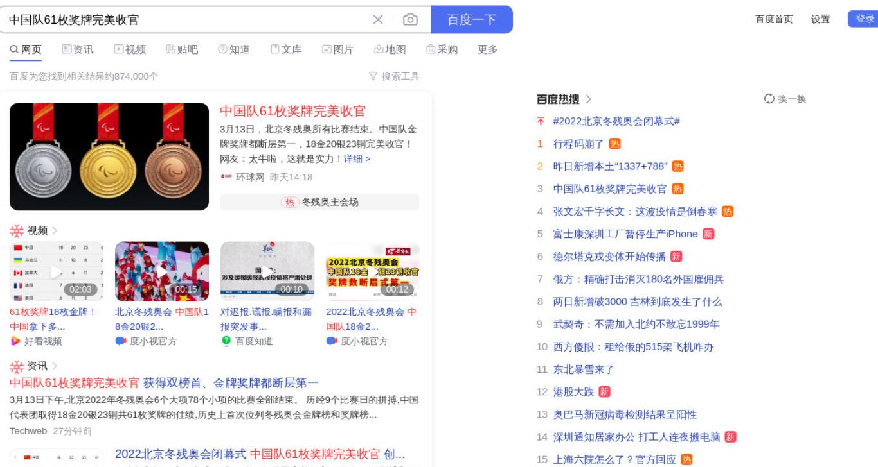Open hot search 行程码崩了
Viewport: 878px width, 467px height.
pyautogui.click(x=578, y=144)
